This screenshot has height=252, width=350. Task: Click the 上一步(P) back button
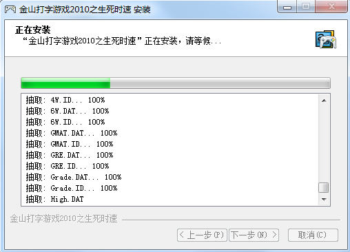click(x=202, y=235)
